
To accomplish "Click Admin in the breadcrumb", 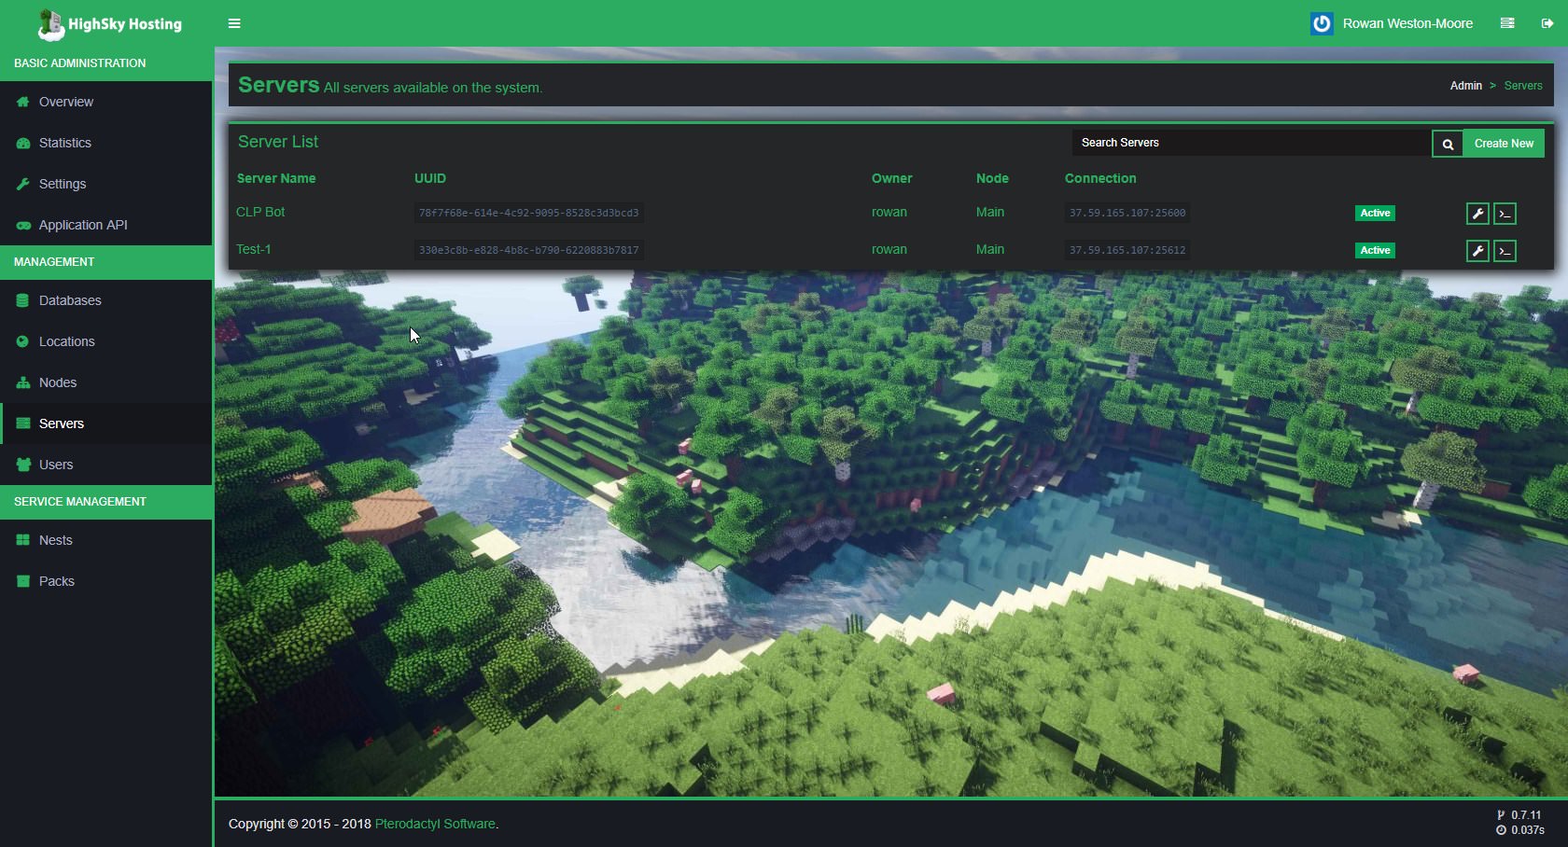I will (1465, 86).
